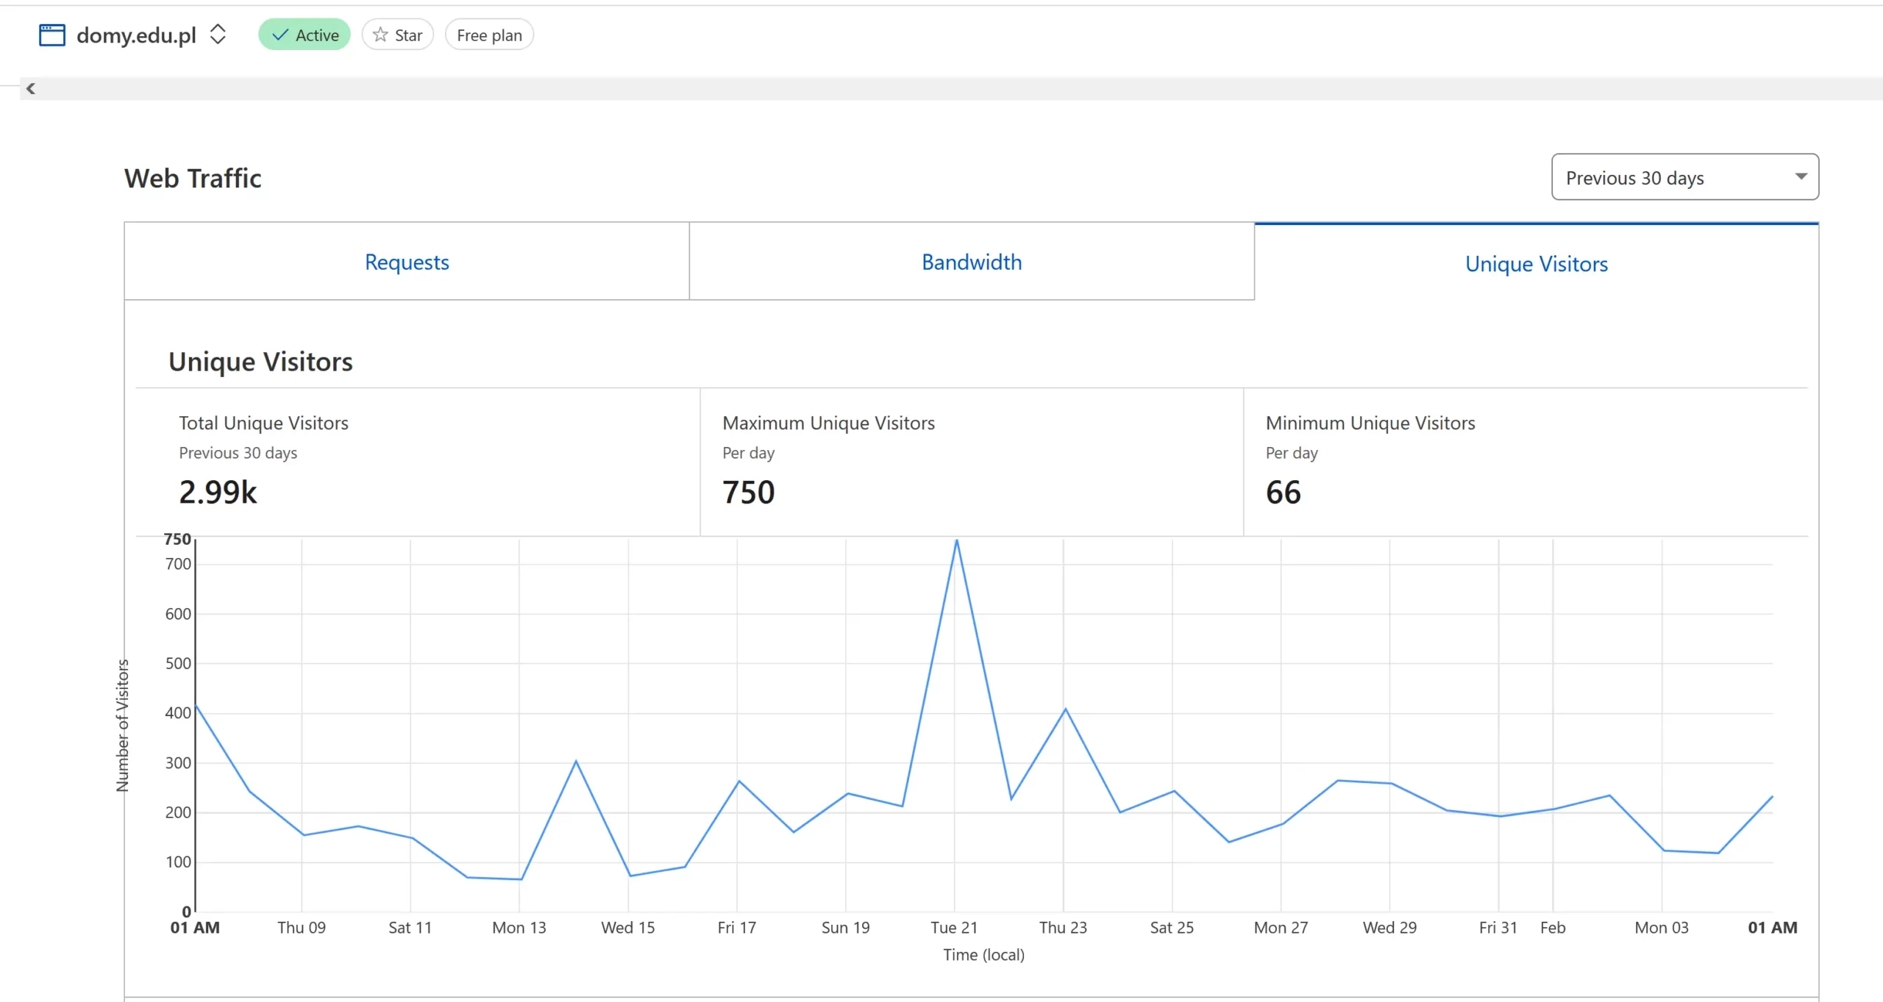
Task: Open the Free plan label
Action: tap(489, 35)
